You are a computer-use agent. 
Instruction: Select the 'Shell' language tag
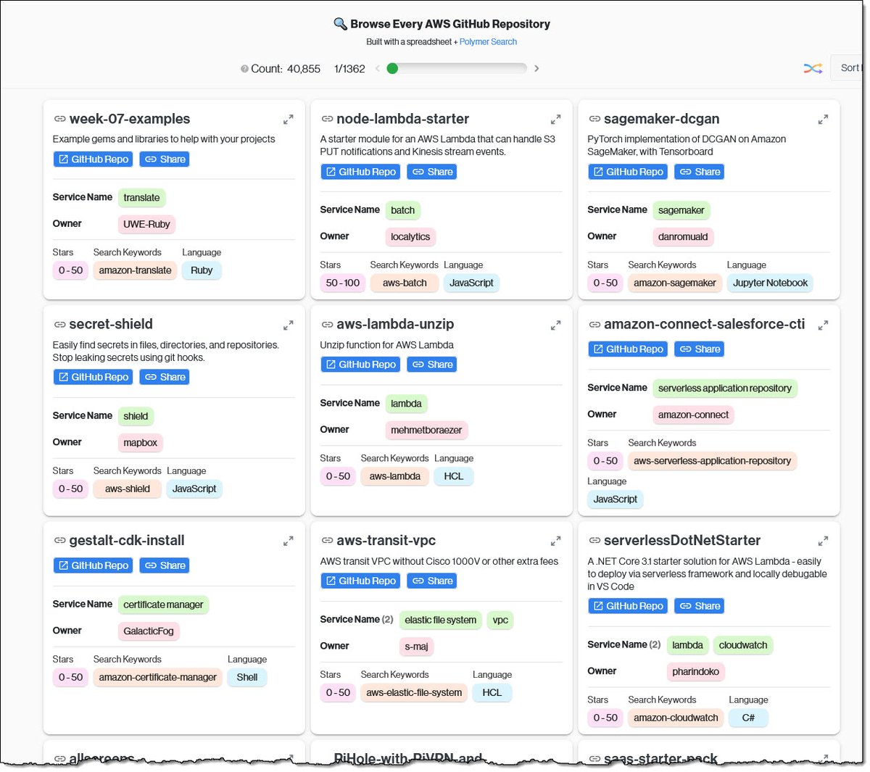coord(247,678)
